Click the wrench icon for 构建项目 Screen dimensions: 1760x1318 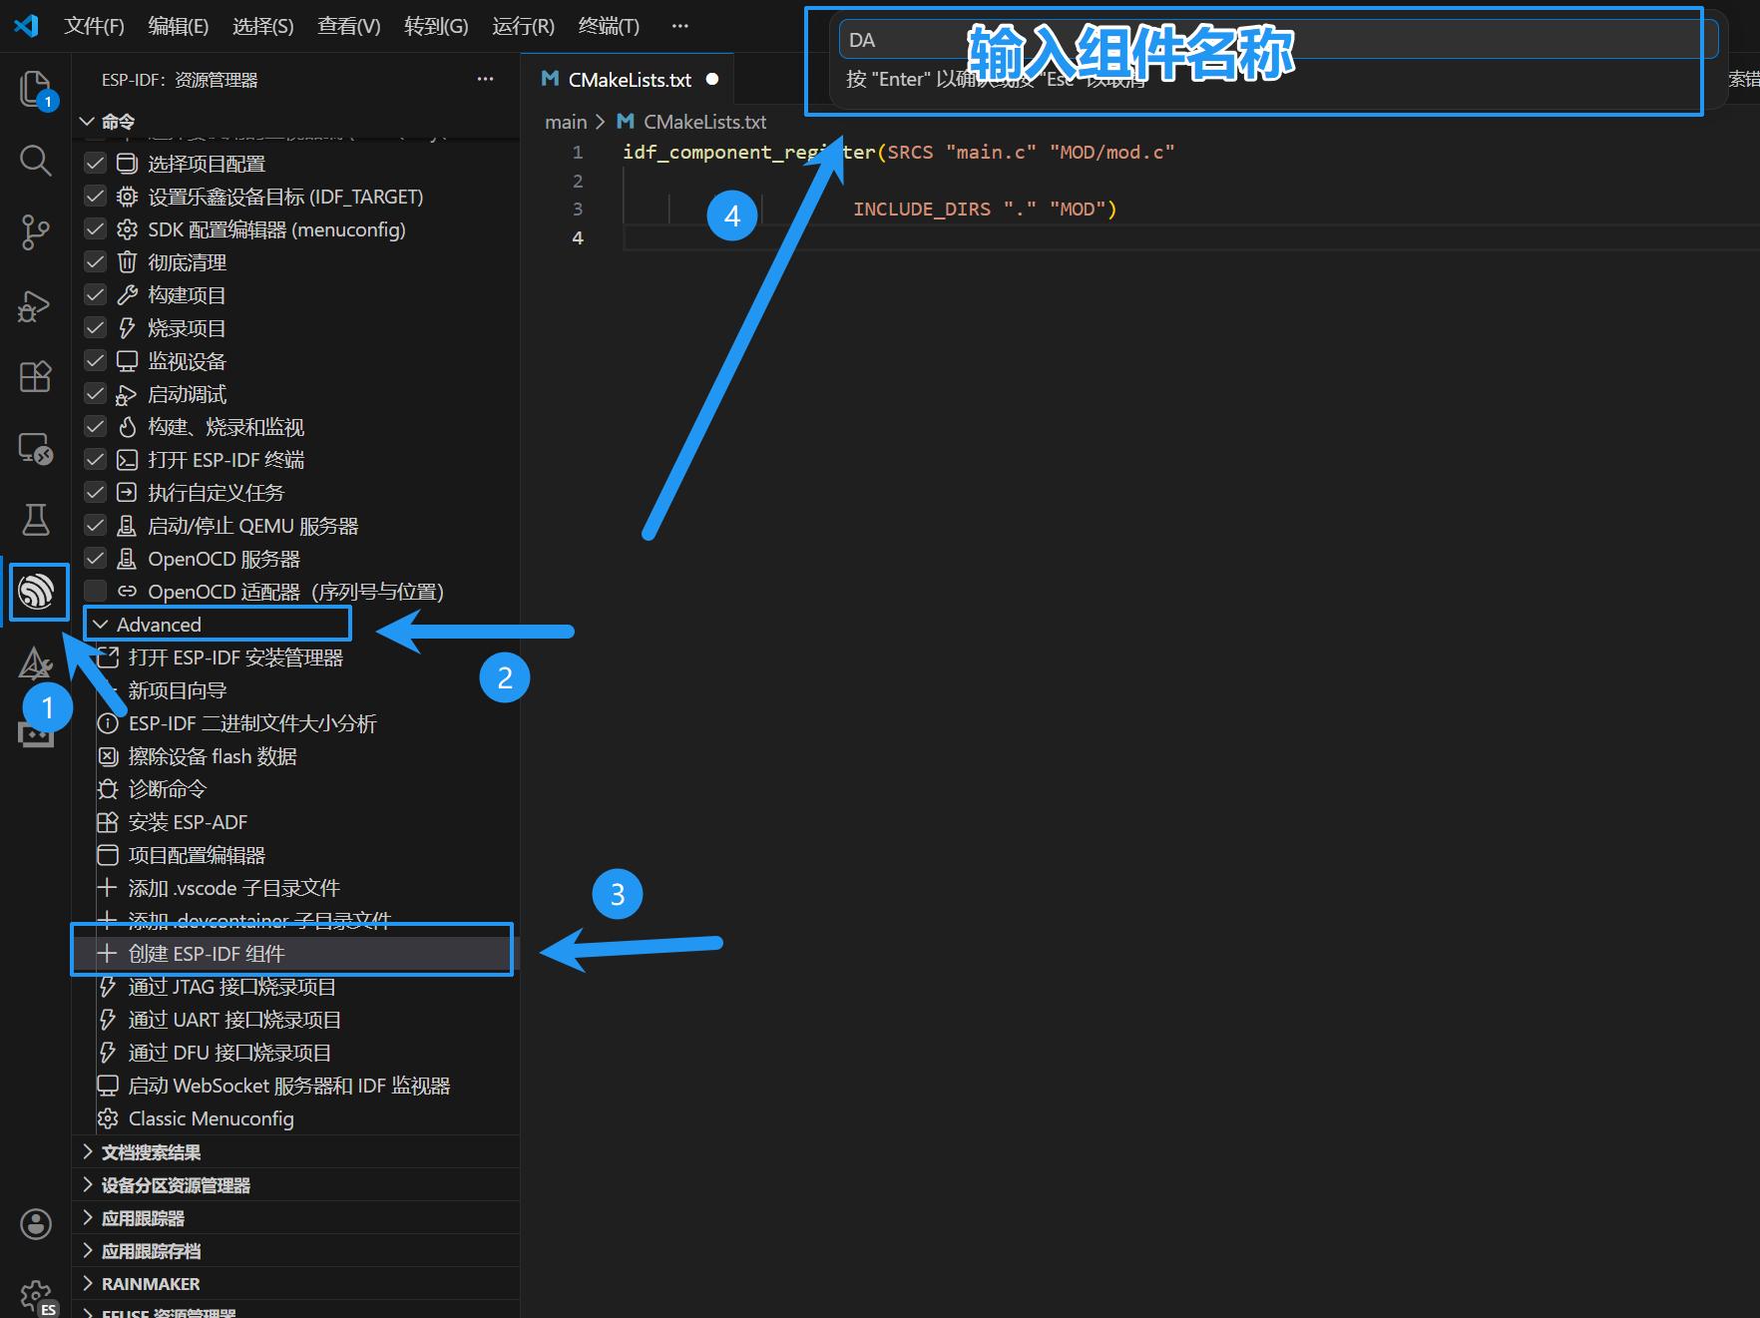(127, 295)
